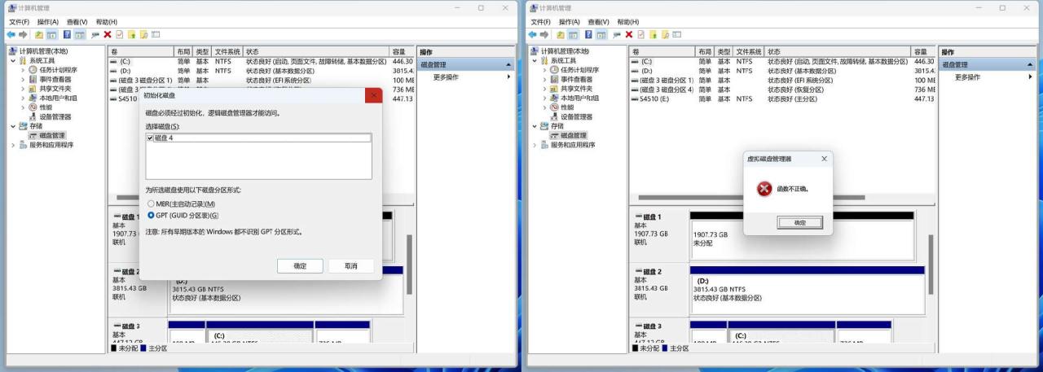Click Up-folder icon in 初始化磁盘 window toolbar
The image size is (1043, 372).
pos(38,33)
